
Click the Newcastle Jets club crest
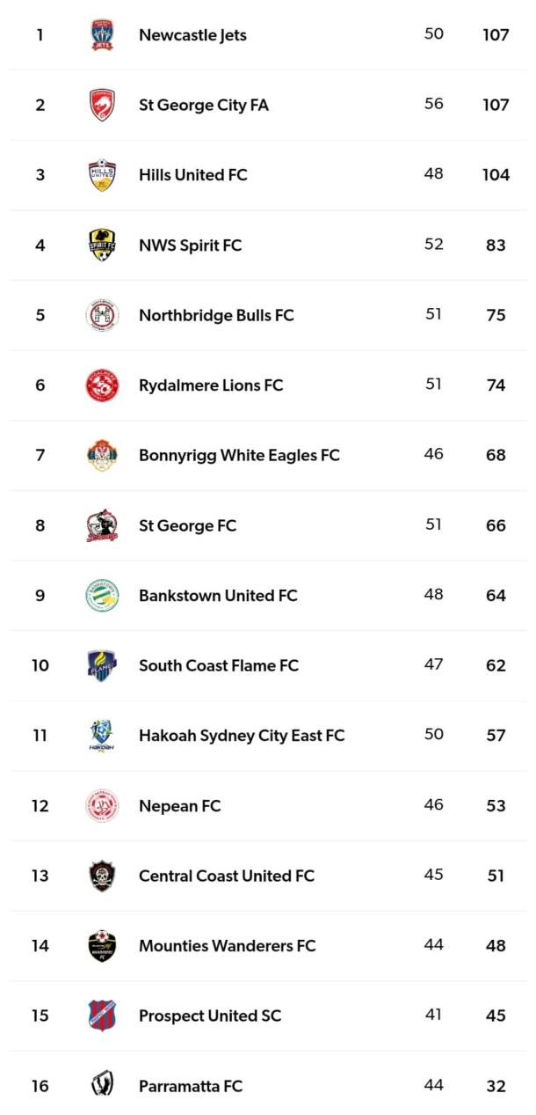(103, 35)
